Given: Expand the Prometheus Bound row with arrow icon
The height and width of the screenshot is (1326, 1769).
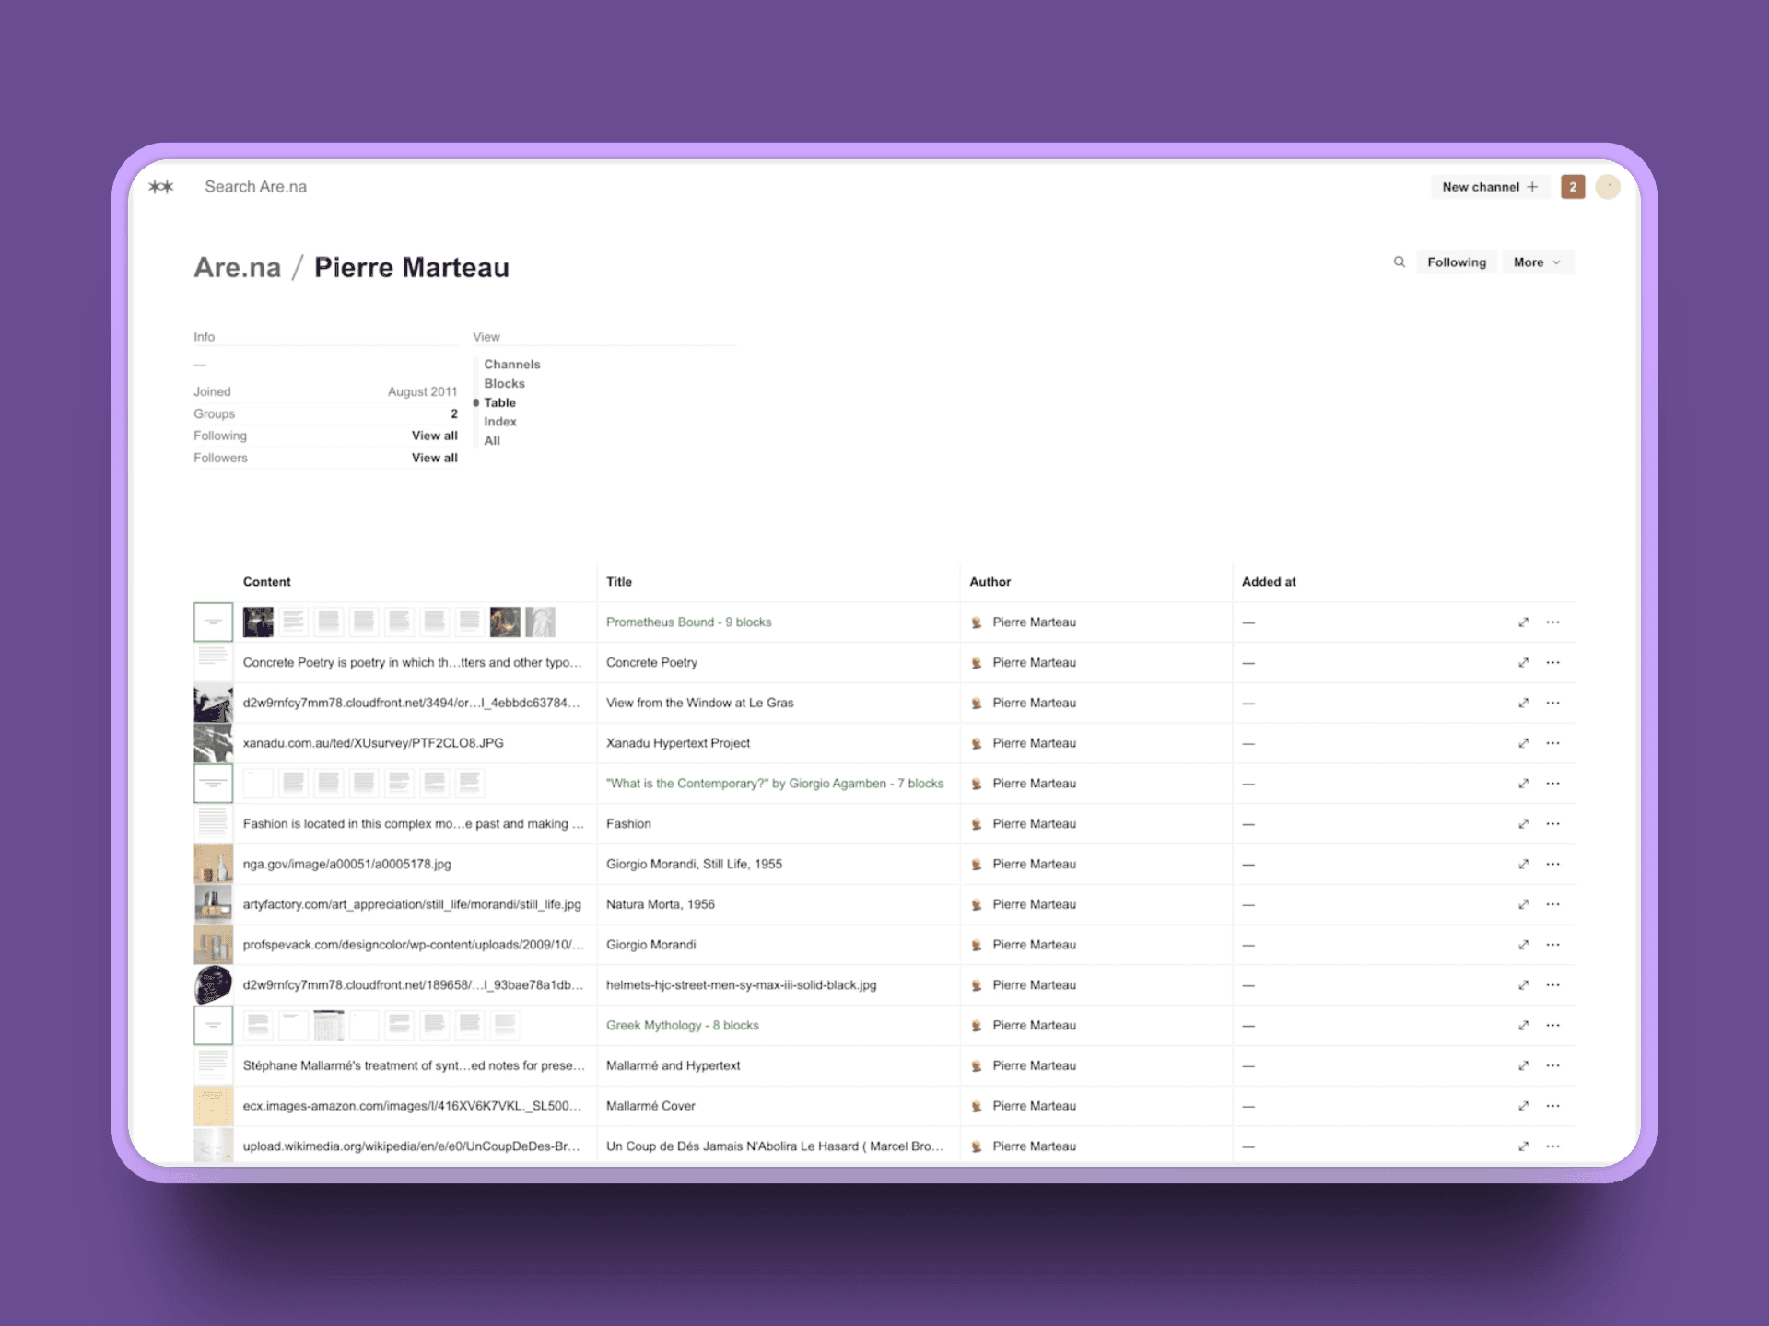Looking at the screenshot, I should tap(1523, 622).
